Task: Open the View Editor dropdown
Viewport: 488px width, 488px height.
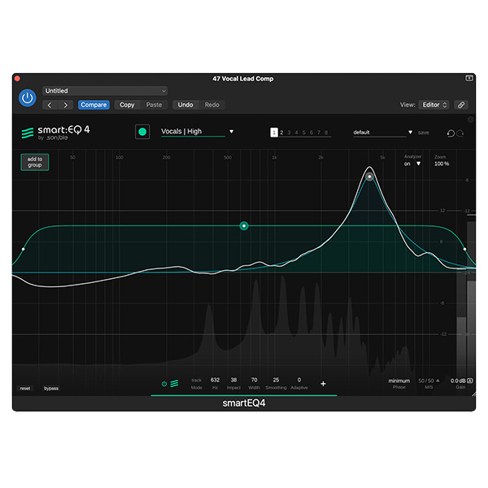Action: [434, 105]
